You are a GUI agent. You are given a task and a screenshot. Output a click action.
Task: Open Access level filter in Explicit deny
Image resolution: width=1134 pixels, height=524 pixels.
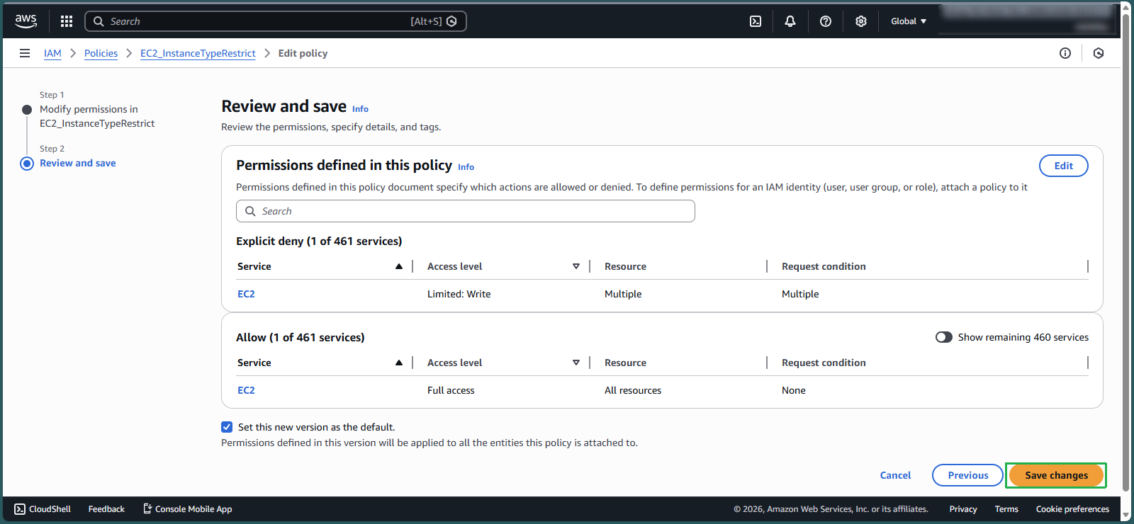pyautogui.click(x=576, y=266)
